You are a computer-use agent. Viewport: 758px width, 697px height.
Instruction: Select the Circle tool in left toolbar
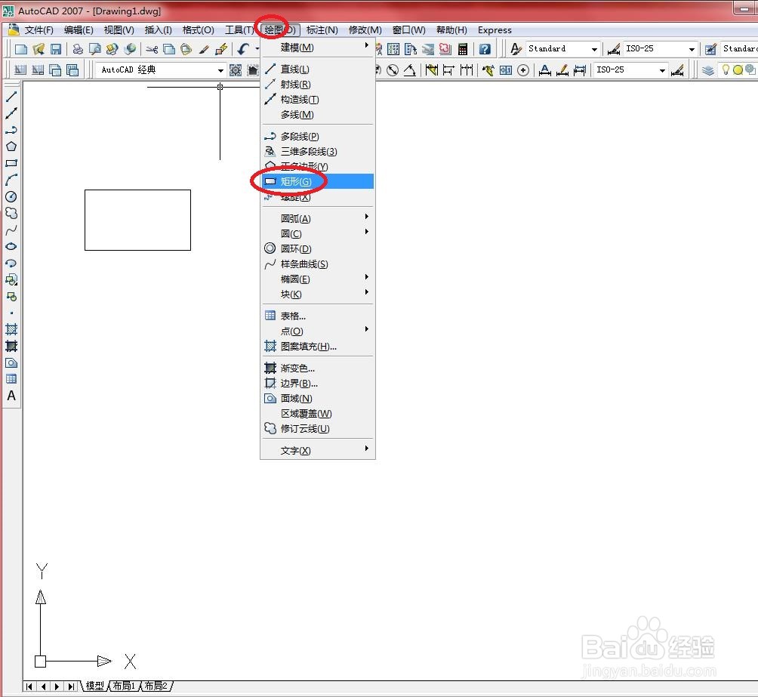[11, 196]
